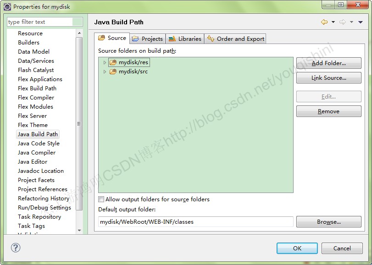Select Javadoc Location in sidebar

click(x=40, y=171)
